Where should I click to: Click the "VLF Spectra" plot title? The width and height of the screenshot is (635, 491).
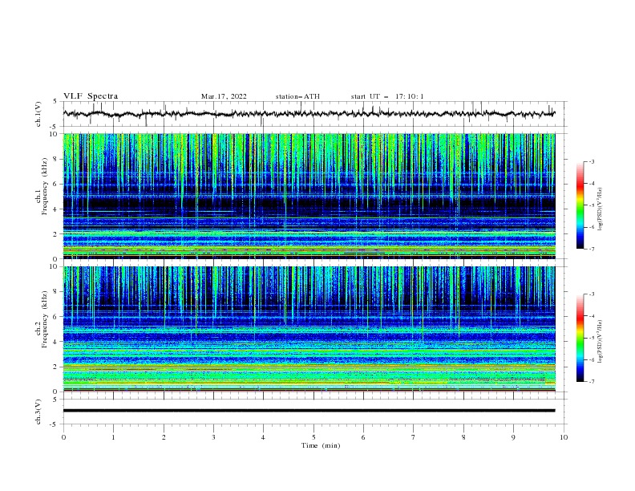coord(91,96)
